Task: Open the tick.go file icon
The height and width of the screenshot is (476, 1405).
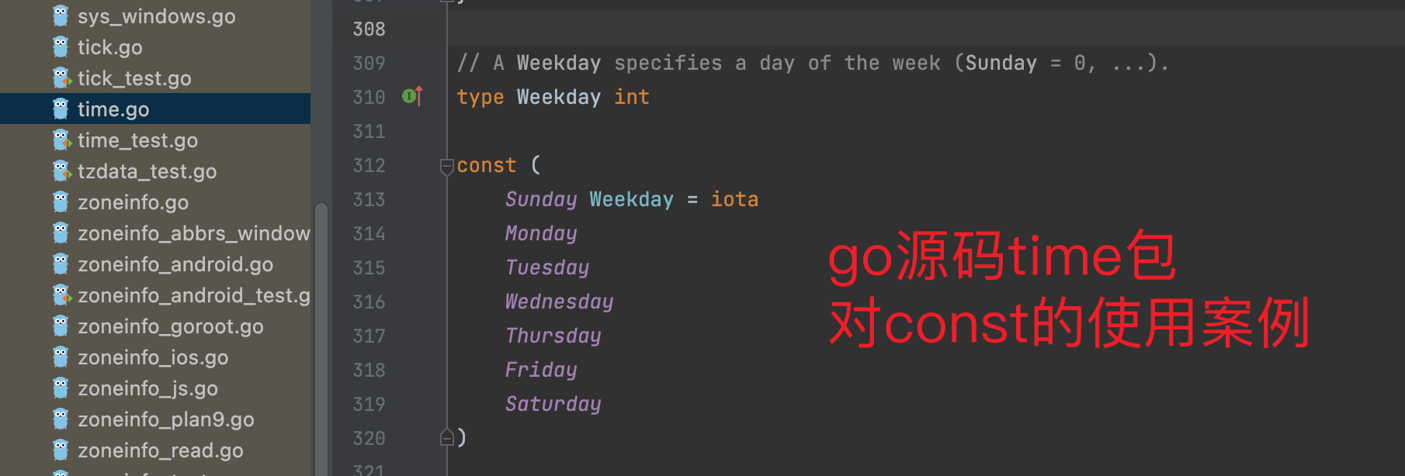Action: pyautogui.click(x=61, y=47)
